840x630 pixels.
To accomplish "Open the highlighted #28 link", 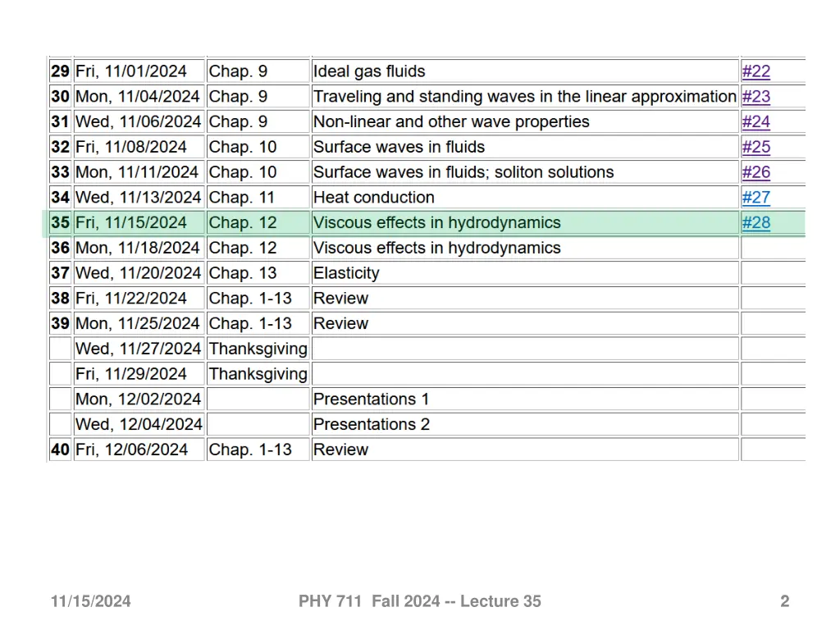I will [756, 223].
